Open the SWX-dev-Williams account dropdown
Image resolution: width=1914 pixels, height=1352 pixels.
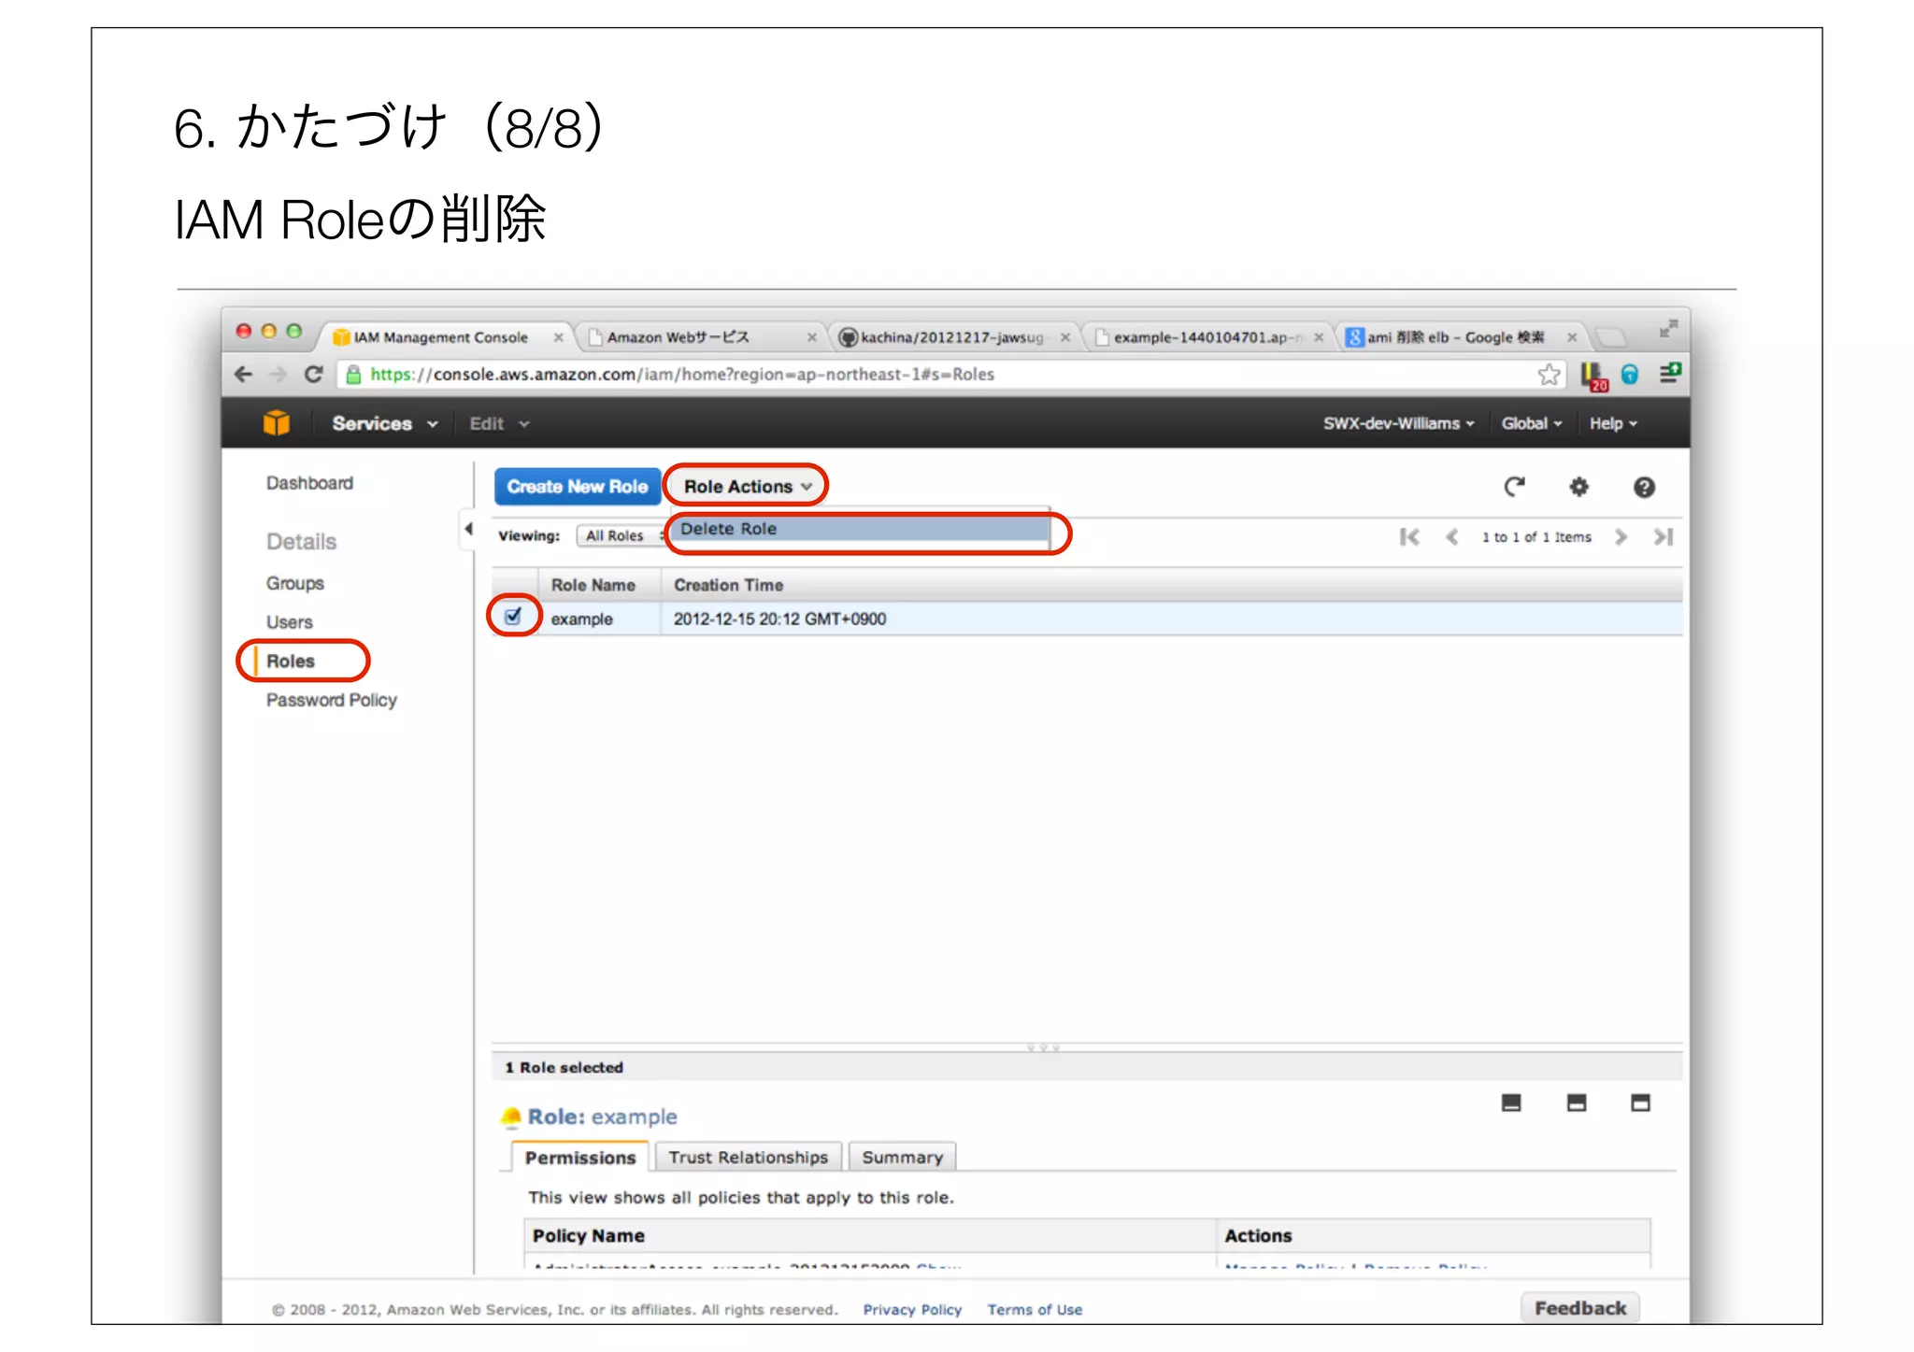[x=1398, y=423]
